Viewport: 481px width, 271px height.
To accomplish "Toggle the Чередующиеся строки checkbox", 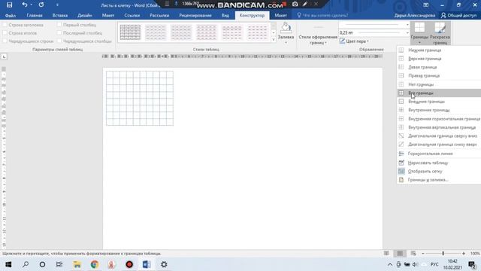I will pyautogui.click(x=5, y=41).
